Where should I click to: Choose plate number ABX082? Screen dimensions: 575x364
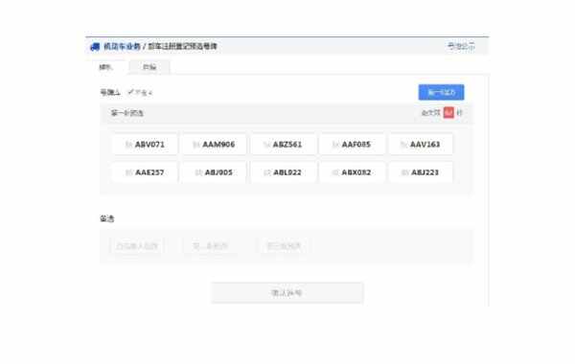(352, 172)
